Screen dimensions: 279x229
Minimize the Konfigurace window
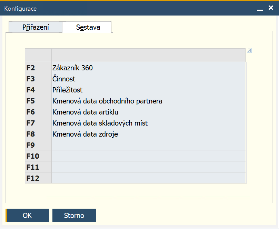tap(260, 9)
